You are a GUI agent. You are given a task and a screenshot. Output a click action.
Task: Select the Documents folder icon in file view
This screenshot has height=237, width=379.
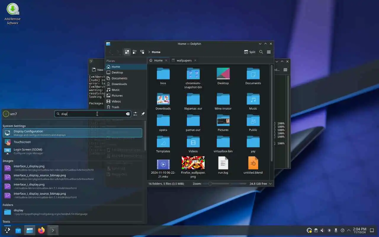253,76
